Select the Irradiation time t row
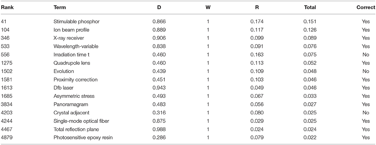 pos(188,55)
